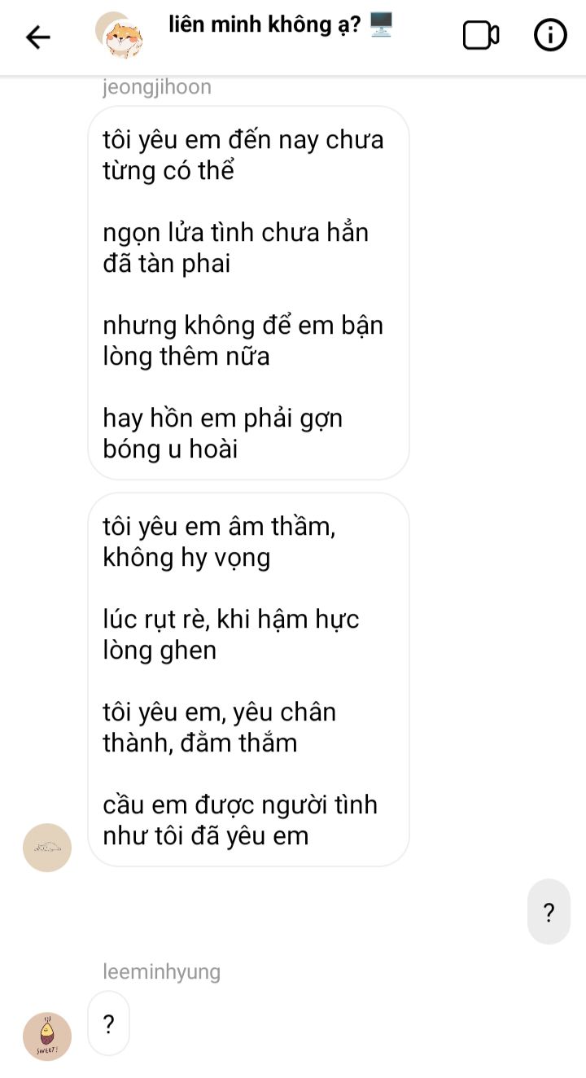View beige avatar beside jeongjihoon's poem
Viewport: 586px width, 1078px height.
[47, 848]
